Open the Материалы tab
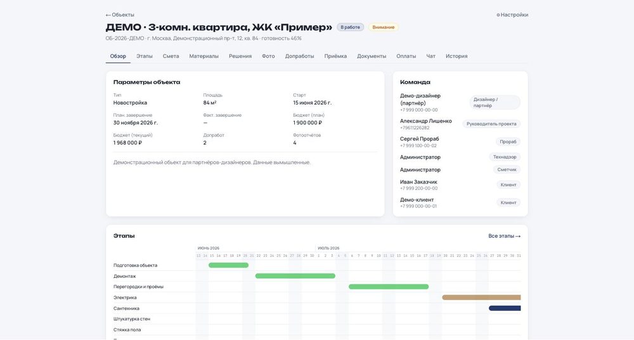Viewport: 634px width, 340px height. tap(204, 56)
